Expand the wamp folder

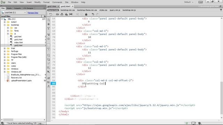[x=5, y=66]
